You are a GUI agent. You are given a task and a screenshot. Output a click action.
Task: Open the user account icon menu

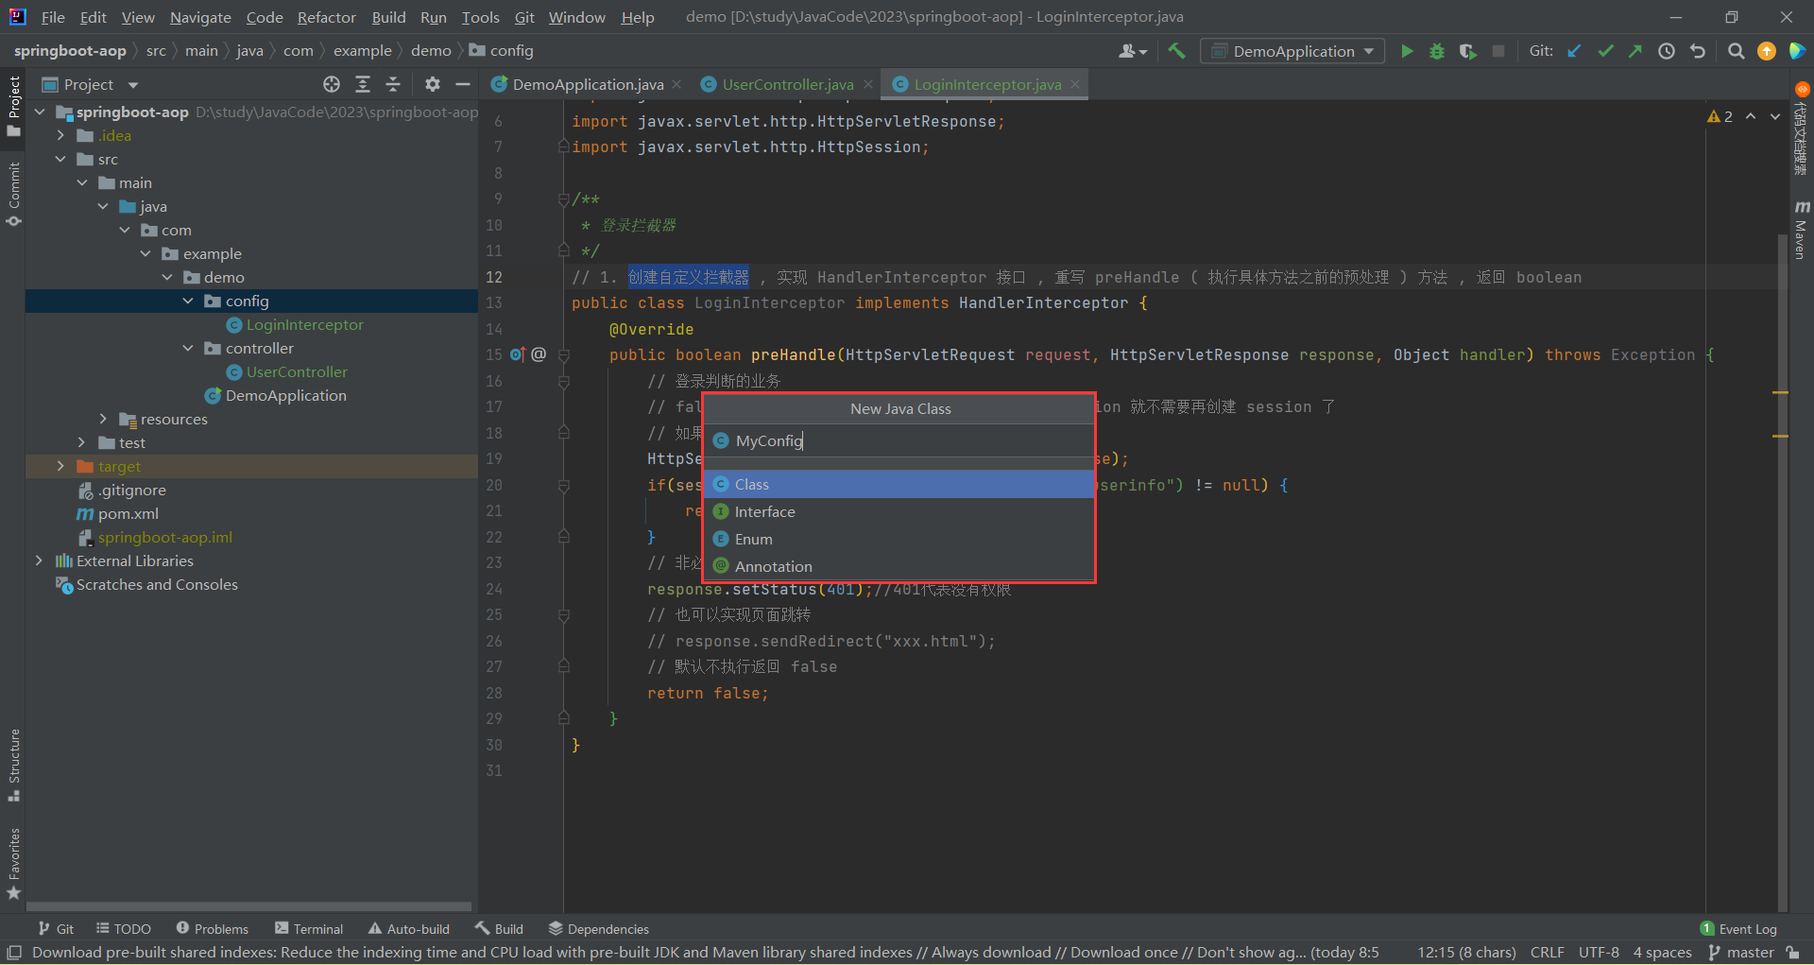(x=1132, y=51)
